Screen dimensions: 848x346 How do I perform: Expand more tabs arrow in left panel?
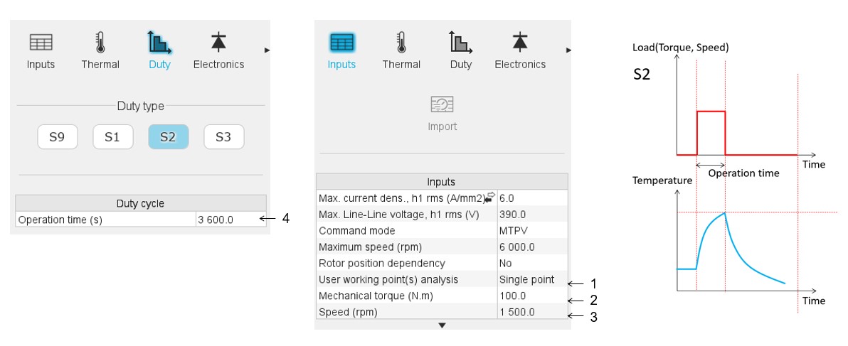click(x=267, y=50)
